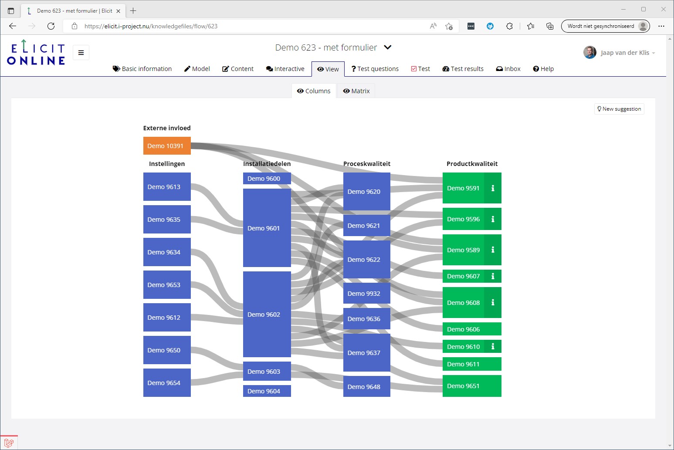Screen dimensions: 674x450
Task: Click the New suggestion button
Action: coord(619,109)
